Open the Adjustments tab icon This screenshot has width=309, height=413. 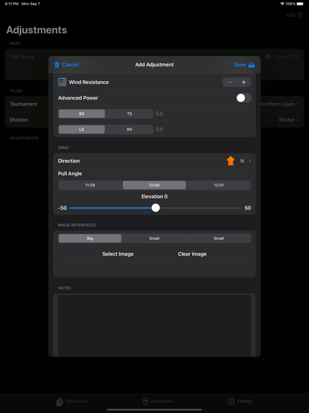[x=60, y=402]
